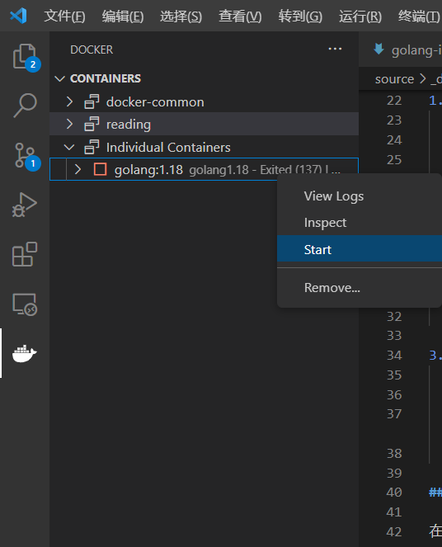Expand the docker-common group
442x547 pixels.
pos(70,101)
